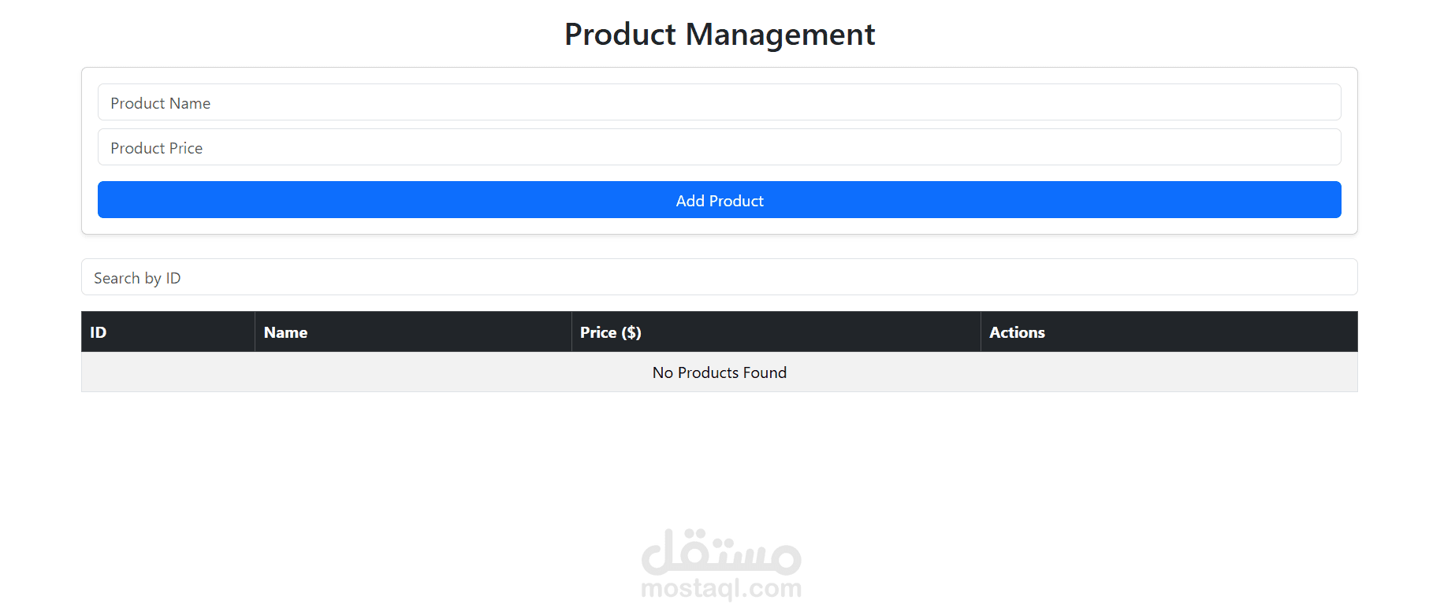Click the dollar sign in Price header

click(x=631, y=332)
